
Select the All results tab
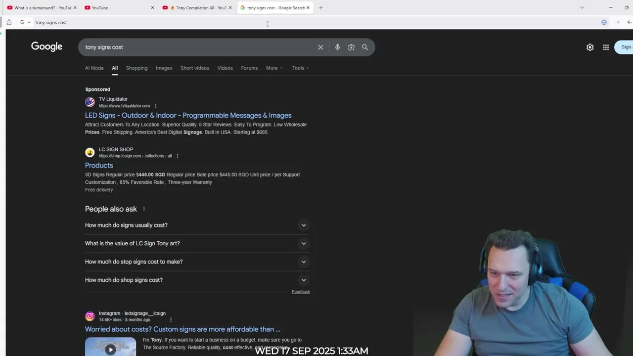click(115, 68)
